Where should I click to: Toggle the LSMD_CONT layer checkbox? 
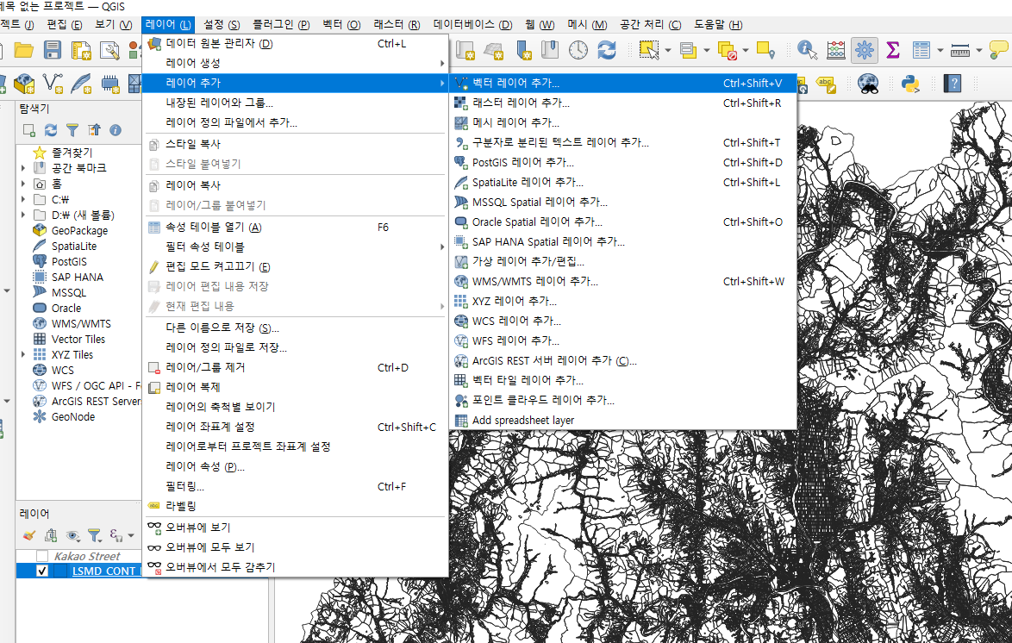(x=42, y=571)
